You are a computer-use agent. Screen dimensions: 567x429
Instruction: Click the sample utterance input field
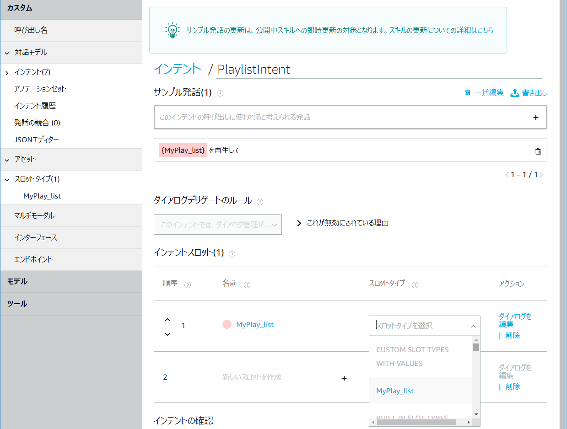point(351,117)
